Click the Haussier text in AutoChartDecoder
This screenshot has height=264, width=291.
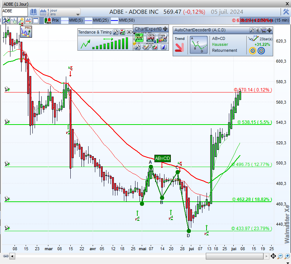[x=220, y=44]
